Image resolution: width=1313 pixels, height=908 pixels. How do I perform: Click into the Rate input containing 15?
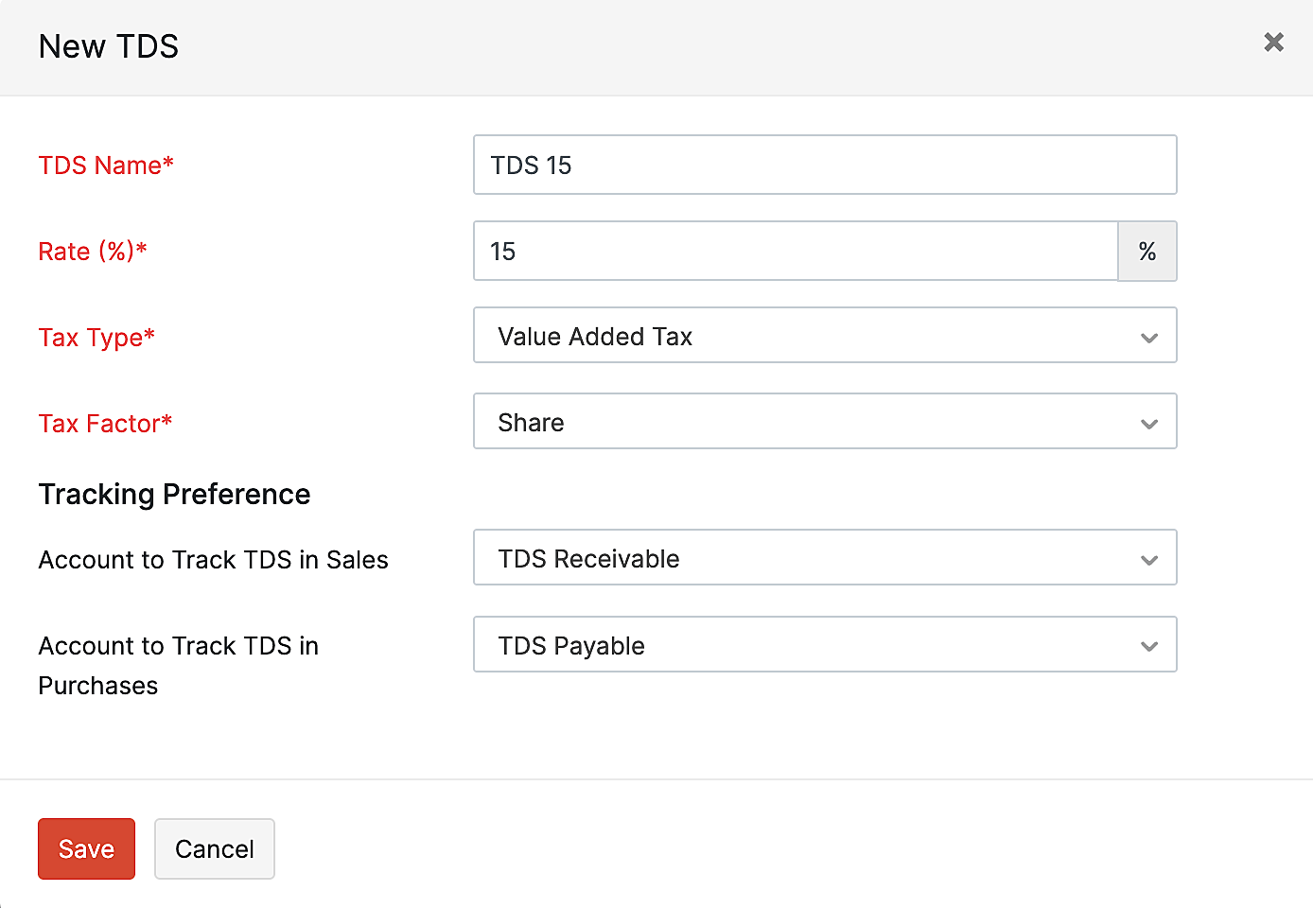point(795,252)
